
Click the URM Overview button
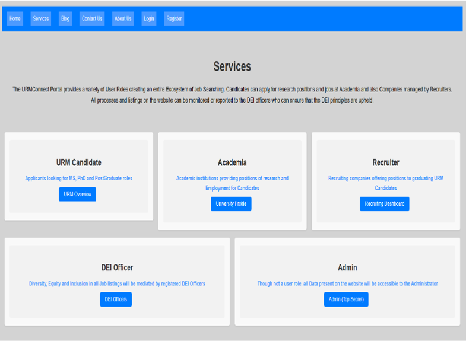(77, 194)
